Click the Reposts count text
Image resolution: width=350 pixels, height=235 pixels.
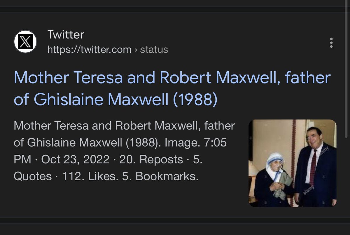click(151, 160)
